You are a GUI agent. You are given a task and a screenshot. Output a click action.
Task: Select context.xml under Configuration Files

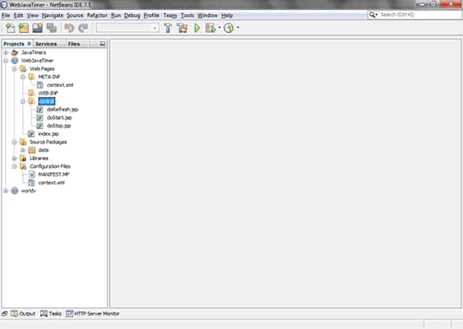pyautogui.click(x=52, y=183)
